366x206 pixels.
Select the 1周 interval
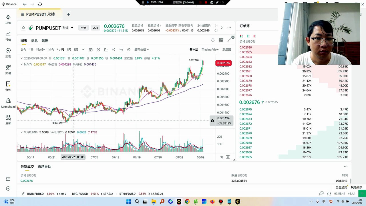[76, 49]
